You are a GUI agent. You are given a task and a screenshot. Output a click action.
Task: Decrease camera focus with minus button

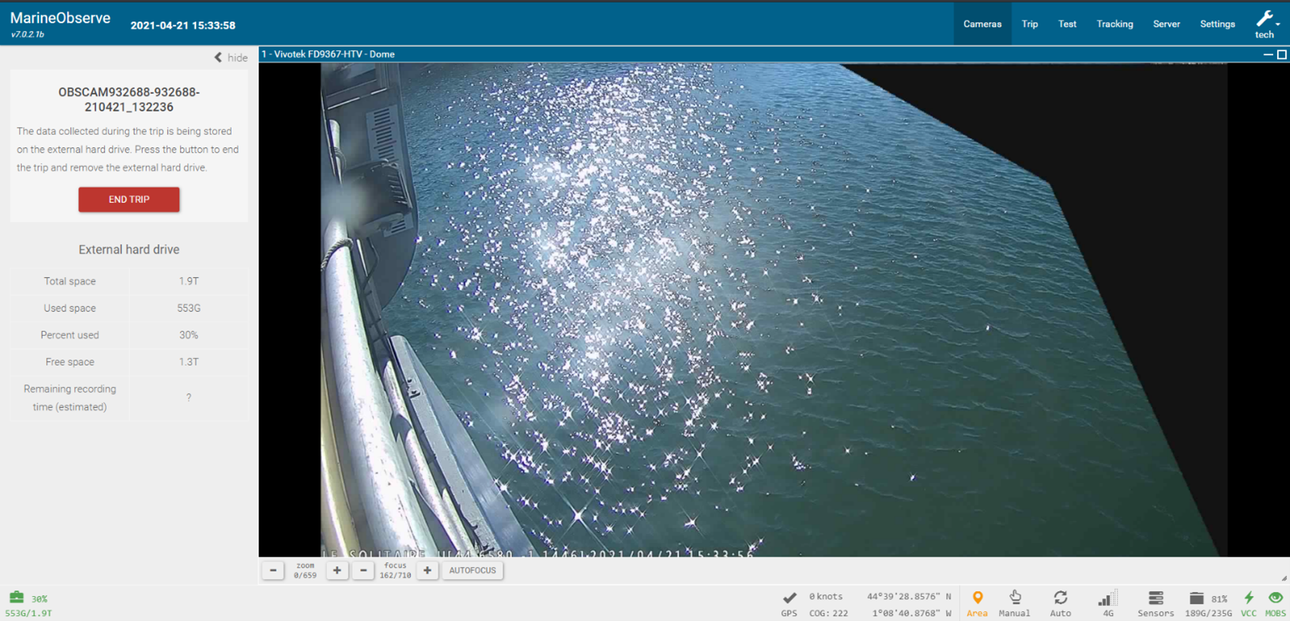click(x=364, y=571)
